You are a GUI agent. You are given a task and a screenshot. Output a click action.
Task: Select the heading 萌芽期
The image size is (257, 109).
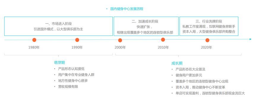pyautogui.click(x=59, y=63)
